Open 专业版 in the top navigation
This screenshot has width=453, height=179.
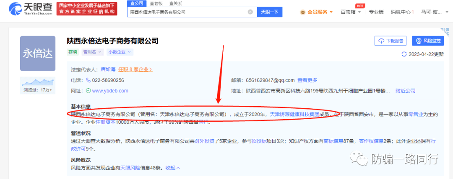[x=376, y=12]
